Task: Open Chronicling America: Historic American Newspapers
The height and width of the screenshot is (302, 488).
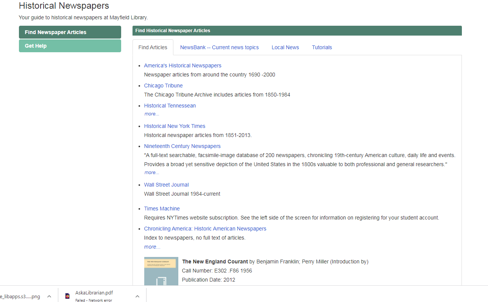Action: tap(205, 229)
